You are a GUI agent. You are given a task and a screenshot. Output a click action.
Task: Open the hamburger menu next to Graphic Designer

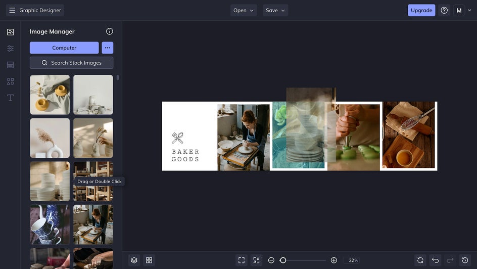tap(12, 10)
